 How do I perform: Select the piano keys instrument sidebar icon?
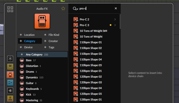[x=10, y=67]
